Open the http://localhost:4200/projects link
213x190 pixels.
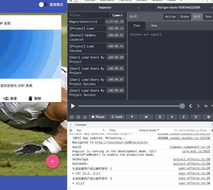(x=121, y=142)
